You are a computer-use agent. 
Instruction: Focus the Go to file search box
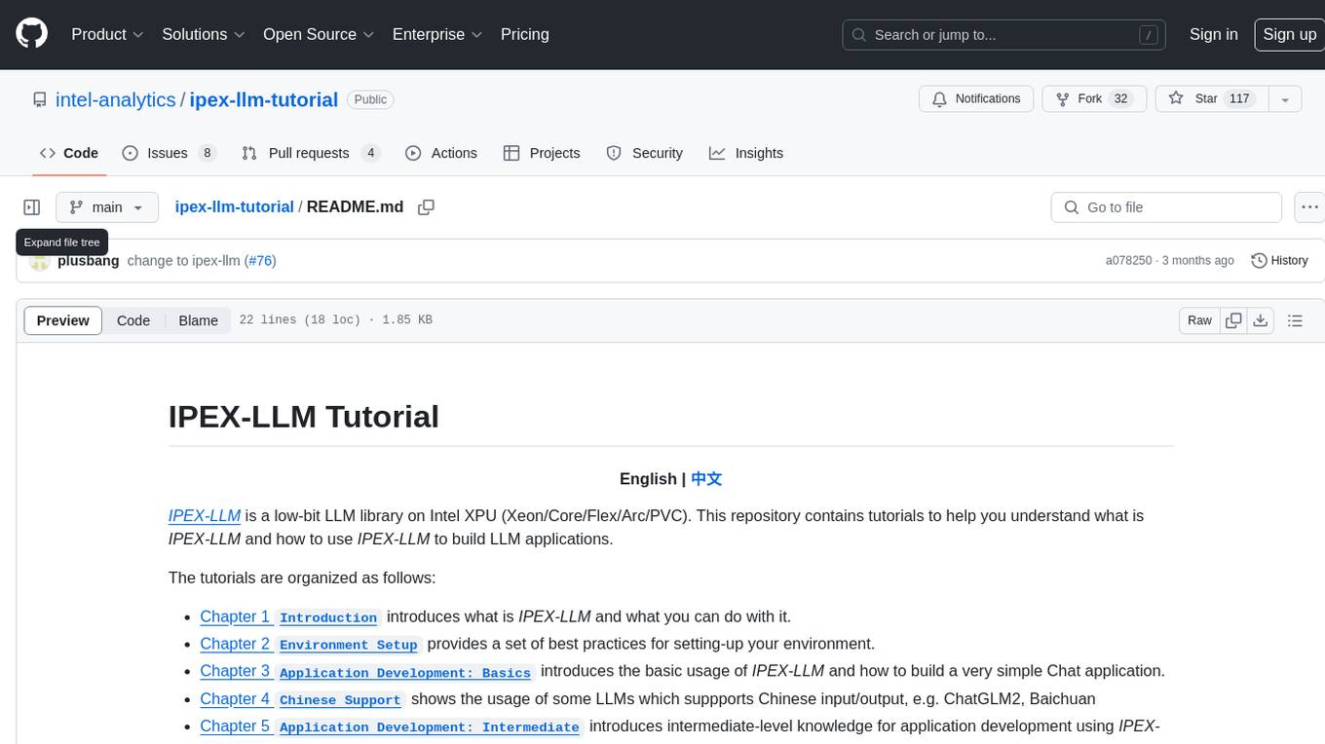pos(1166,207)
